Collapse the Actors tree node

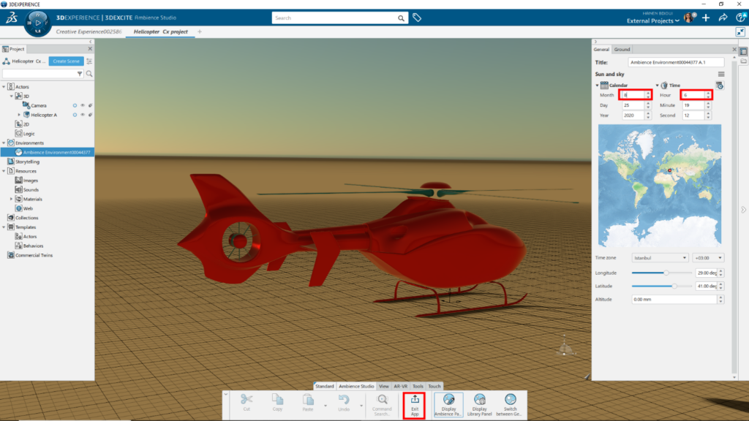[x=4, y=87]
